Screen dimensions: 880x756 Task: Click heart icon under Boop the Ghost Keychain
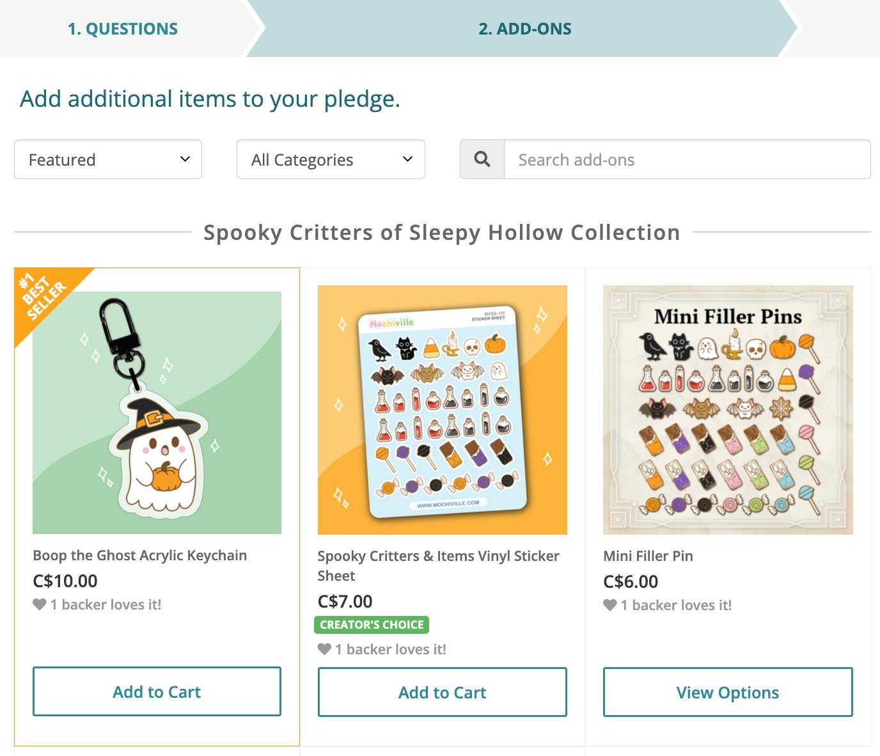click(x=40, y=604)
